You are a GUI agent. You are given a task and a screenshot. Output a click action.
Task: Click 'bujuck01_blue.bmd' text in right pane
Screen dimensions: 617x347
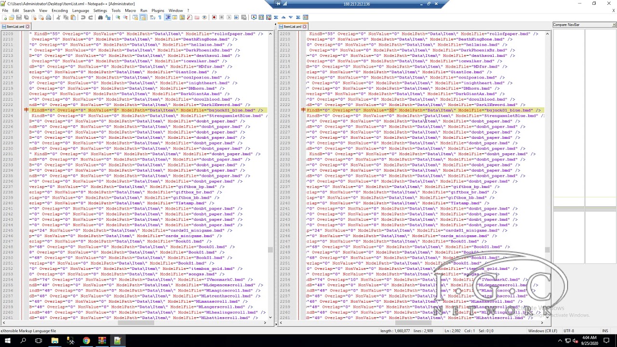tap(509, 110)
